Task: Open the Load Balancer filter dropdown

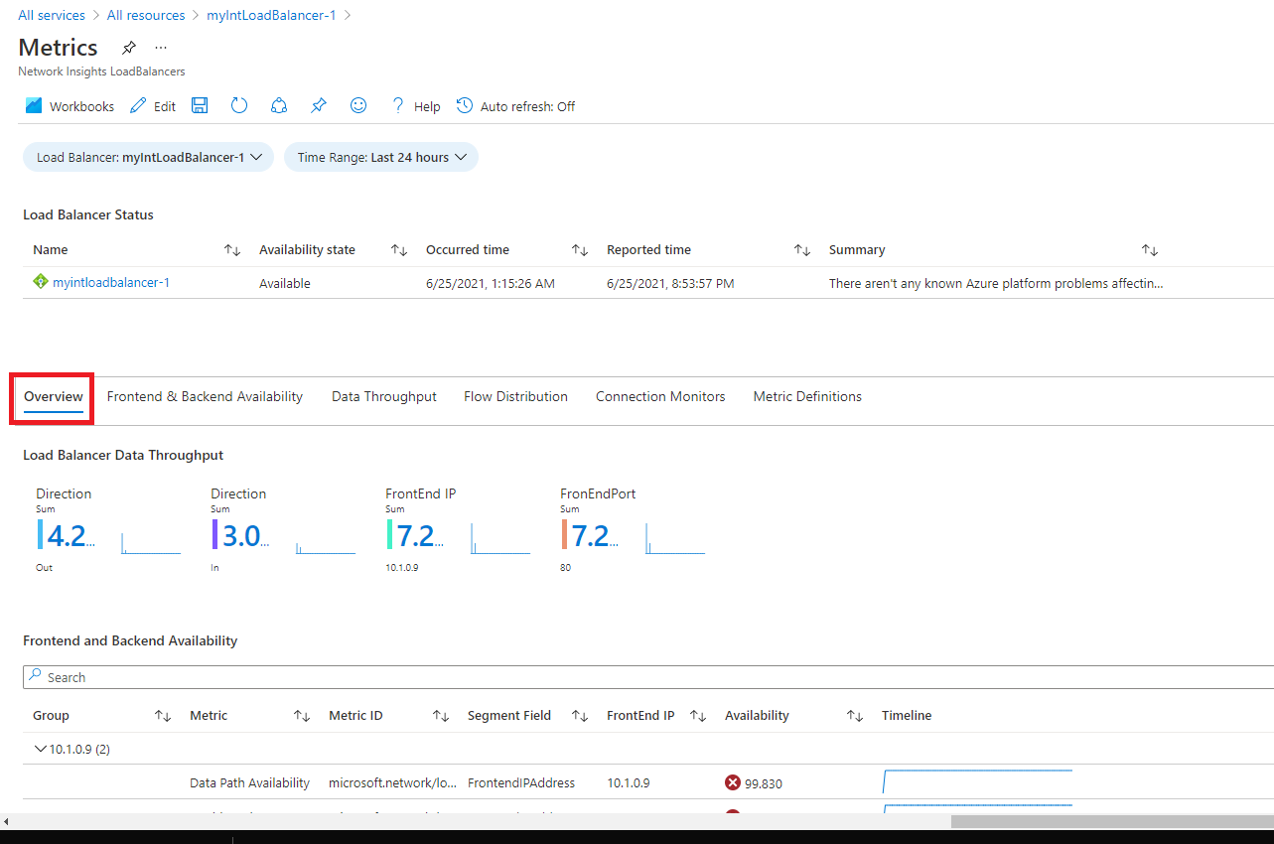Action: 147,157
